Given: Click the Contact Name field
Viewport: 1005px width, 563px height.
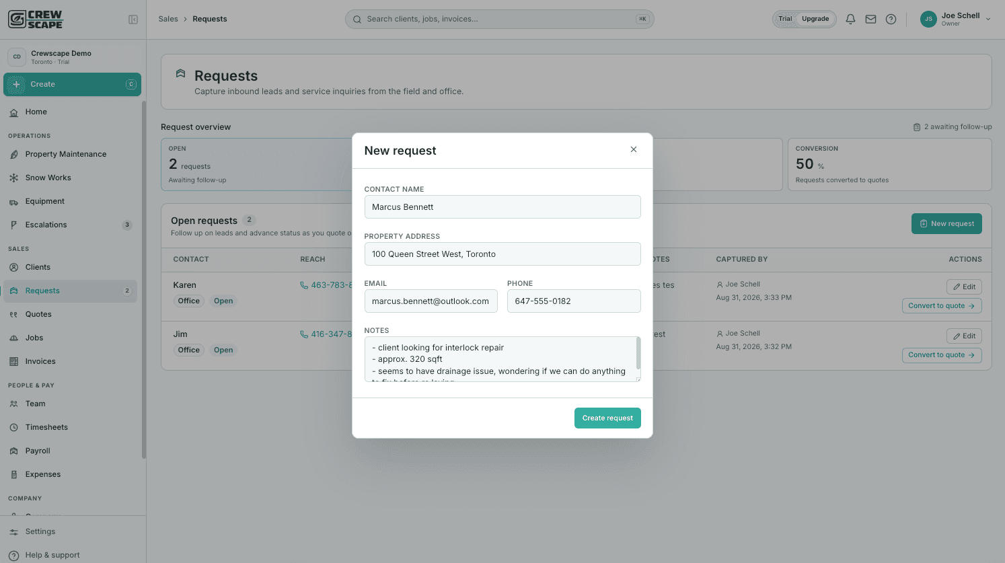Looking at the screenshot, I should pos(502,207).
